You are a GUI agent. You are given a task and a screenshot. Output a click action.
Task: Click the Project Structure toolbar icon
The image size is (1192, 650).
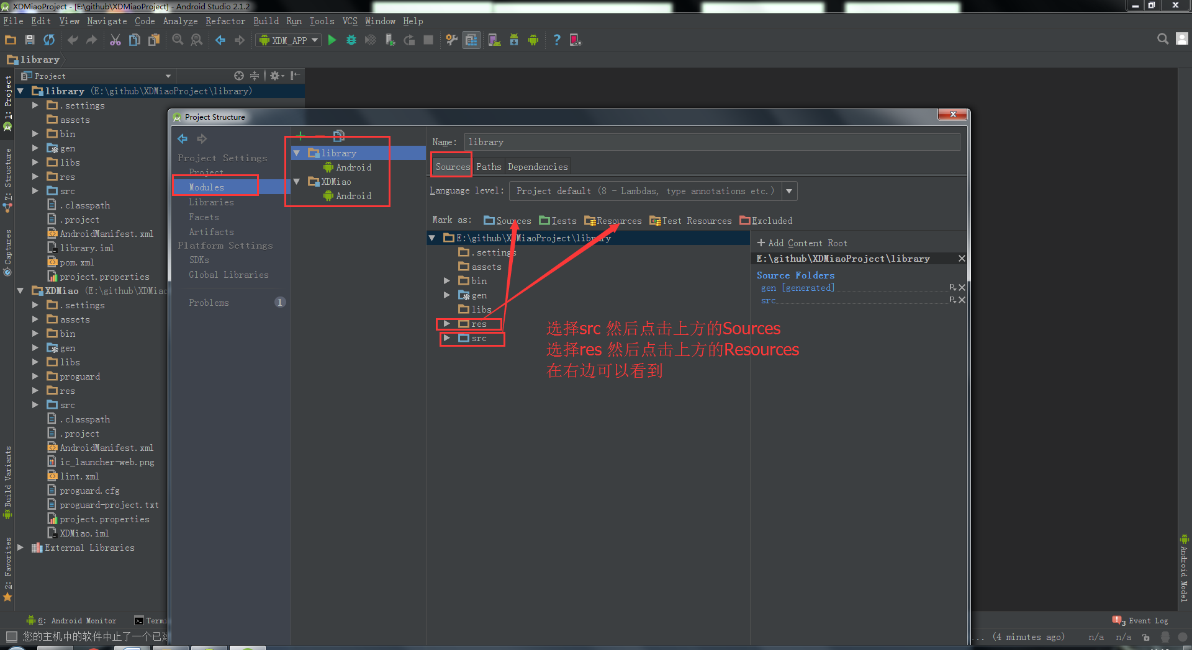[472, 40]
